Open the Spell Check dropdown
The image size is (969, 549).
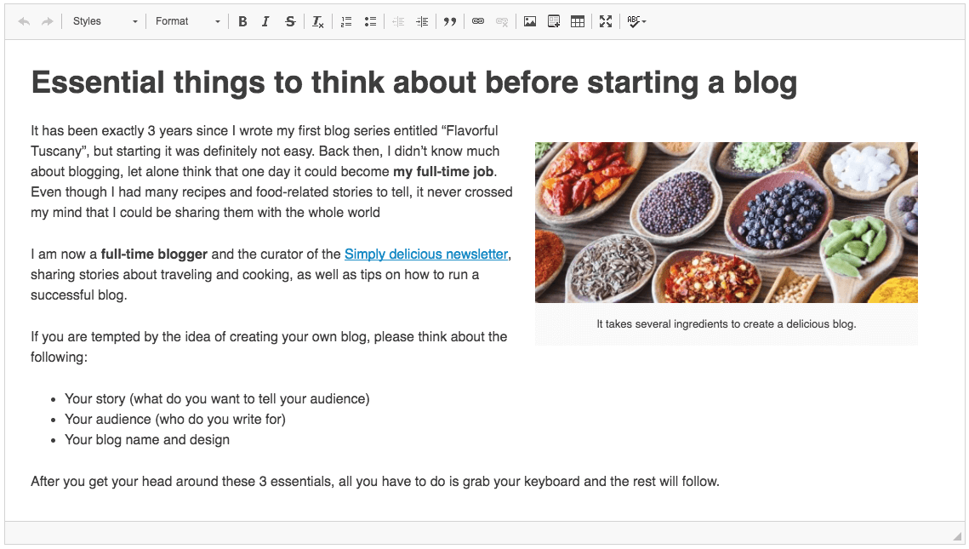[636, 21]
